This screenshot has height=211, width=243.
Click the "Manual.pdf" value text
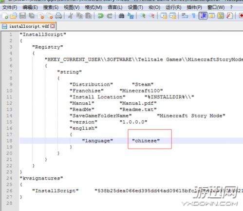click(x=138, y=103)
